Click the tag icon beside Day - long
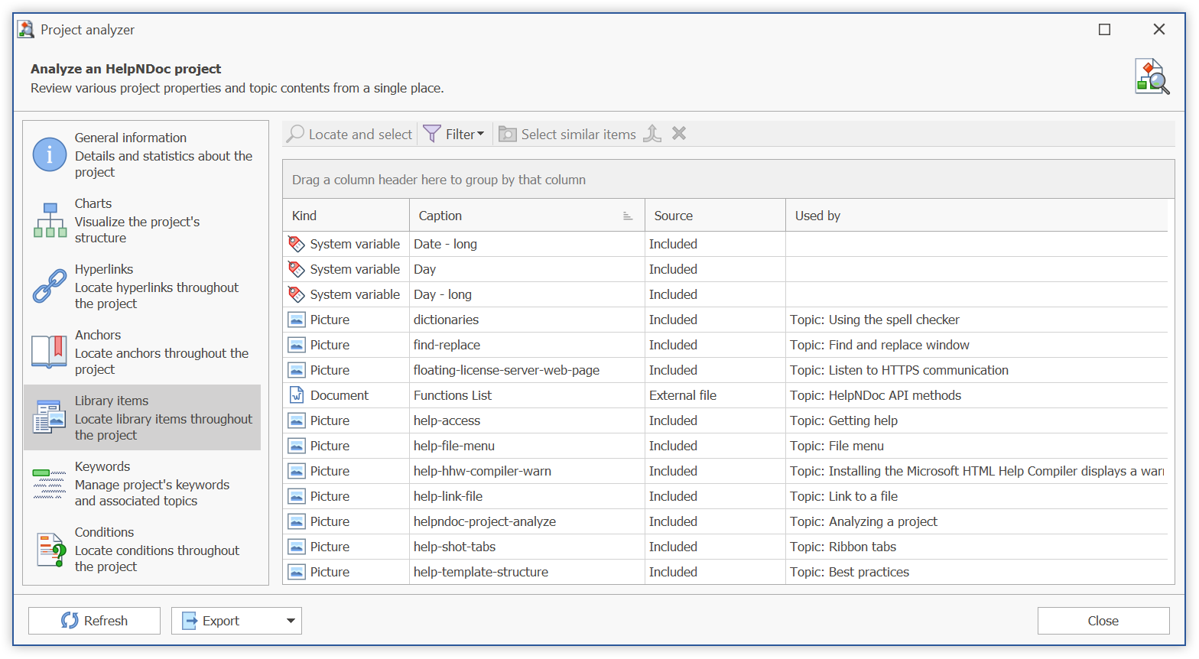The image size is (1199, 659). tap(297, 294)
